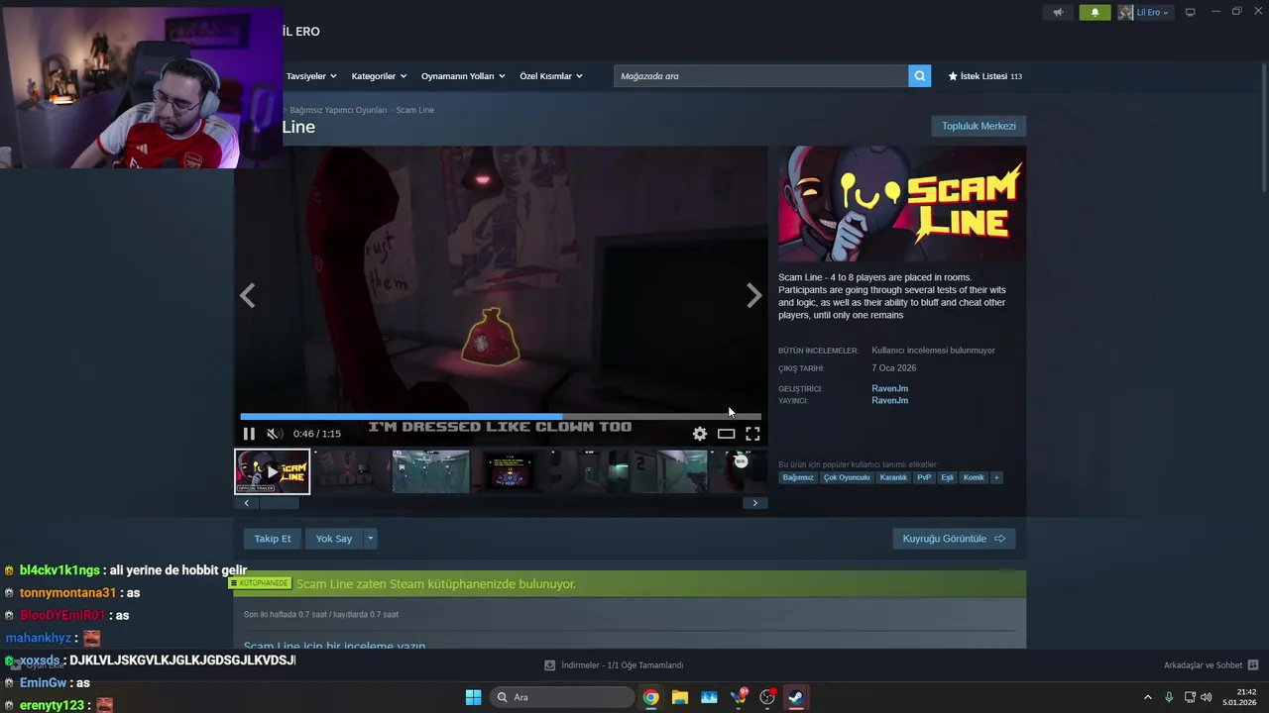1269x713 pixels.
Task: Open İndirmeler downloads status
Action: 614,665
